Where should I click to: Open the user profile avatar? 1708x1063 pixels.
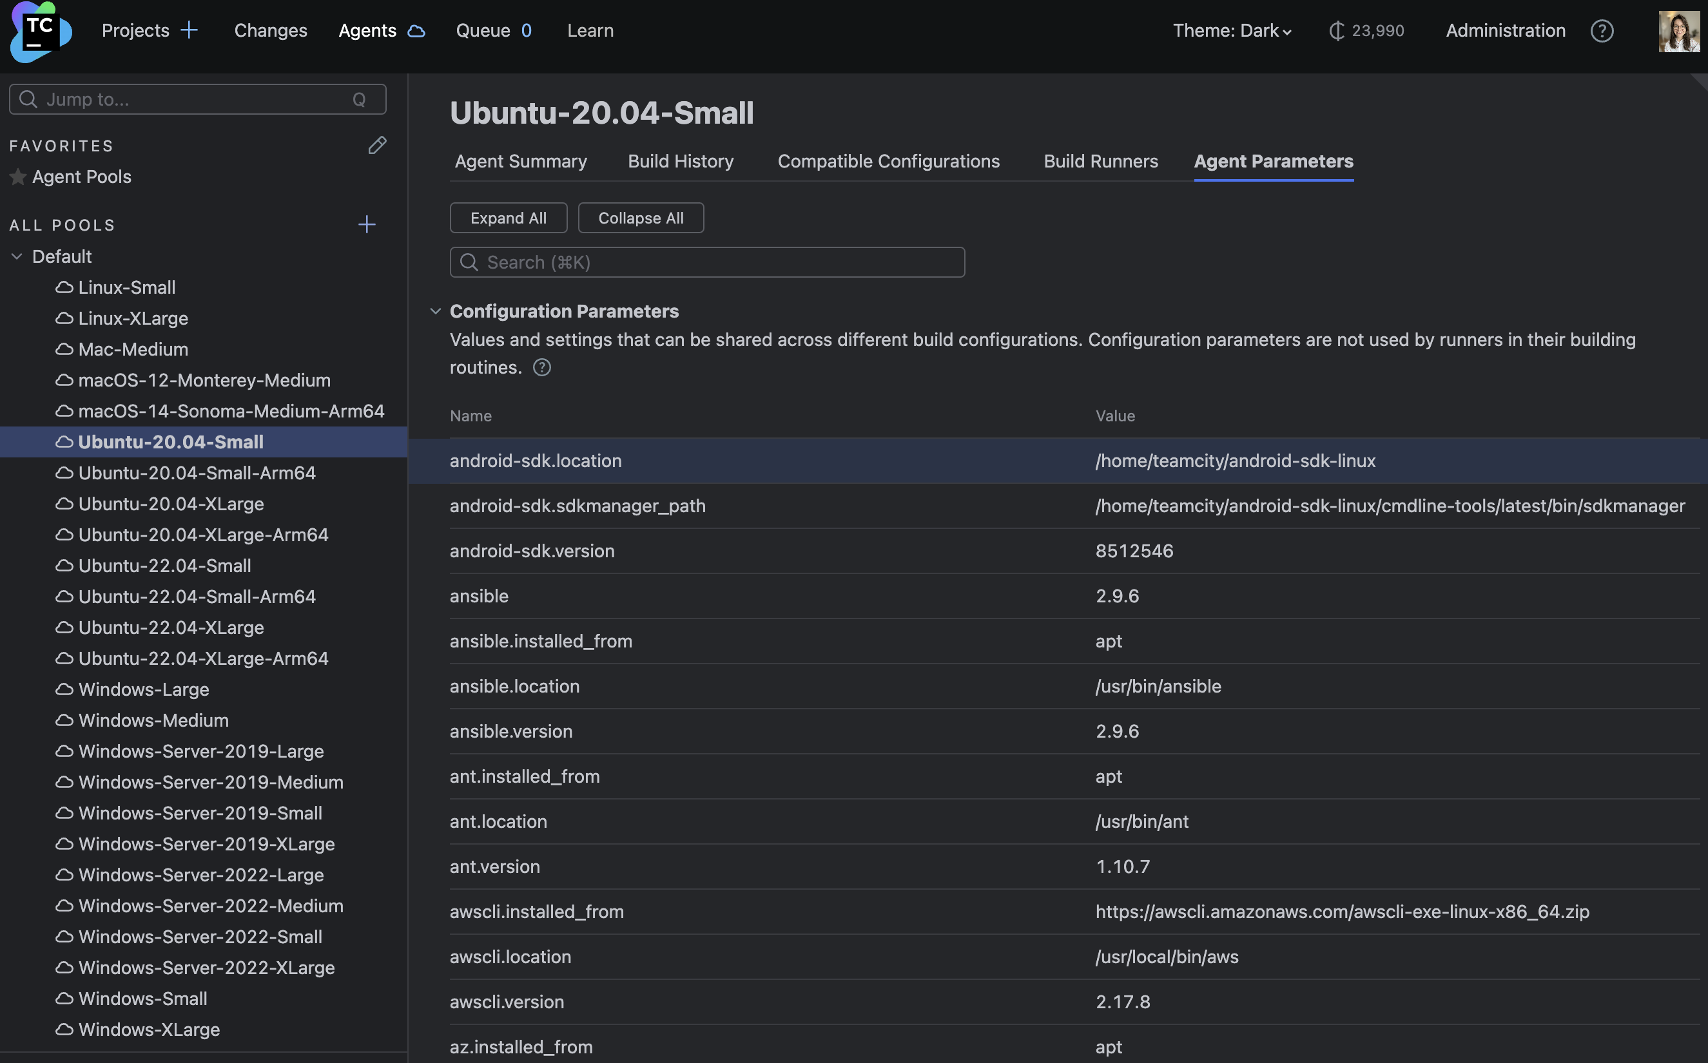[1678, 32]
